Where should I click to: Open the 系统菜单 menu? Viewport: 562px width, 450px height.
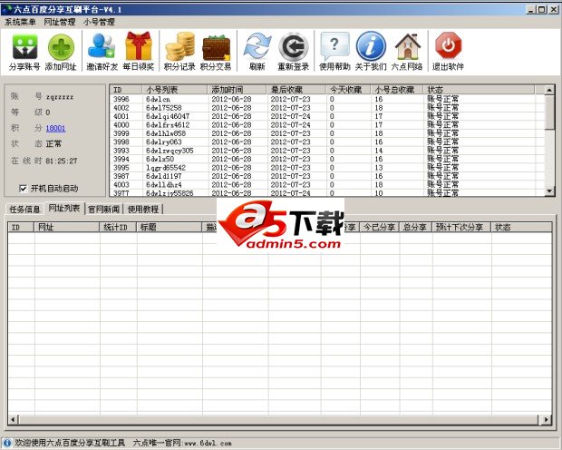(x=20, y=22)
